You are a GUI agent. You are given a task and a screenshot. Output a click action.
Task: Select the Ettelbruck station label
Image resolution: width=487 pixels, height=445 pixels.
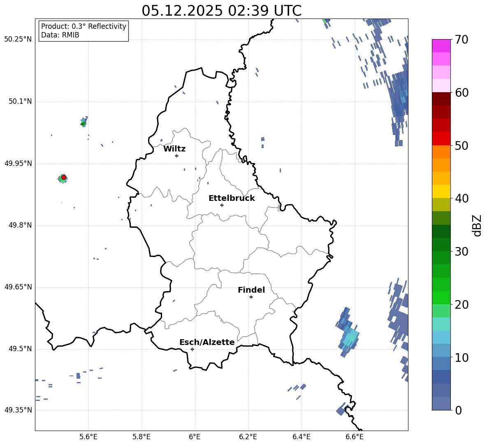click(232, 198)
